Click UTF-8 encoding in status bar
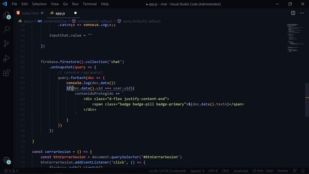This screenshot has width=309, height=174. [213, 171]
